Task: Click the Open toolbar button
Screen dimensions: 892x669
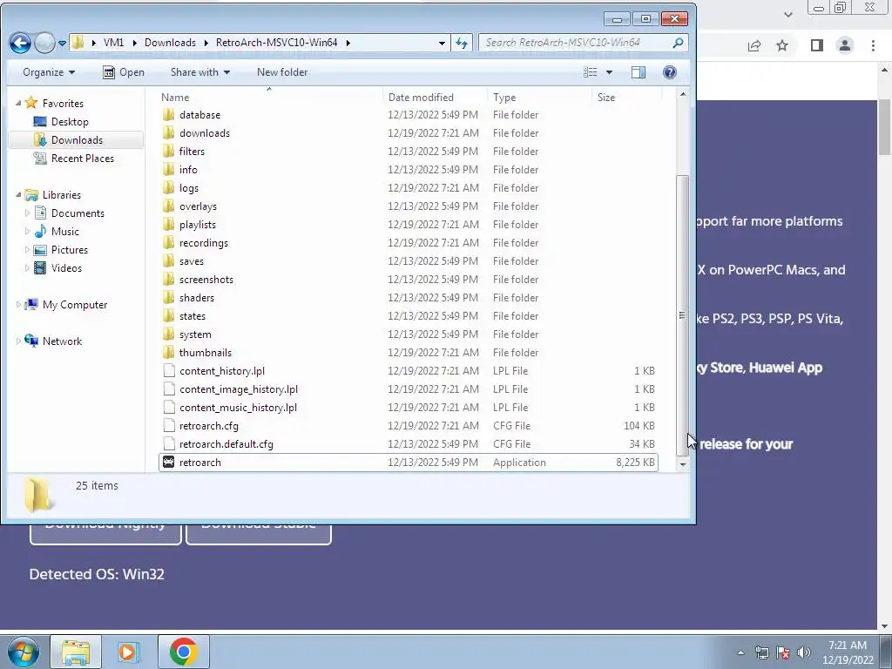Action: [x=124, y=72]
